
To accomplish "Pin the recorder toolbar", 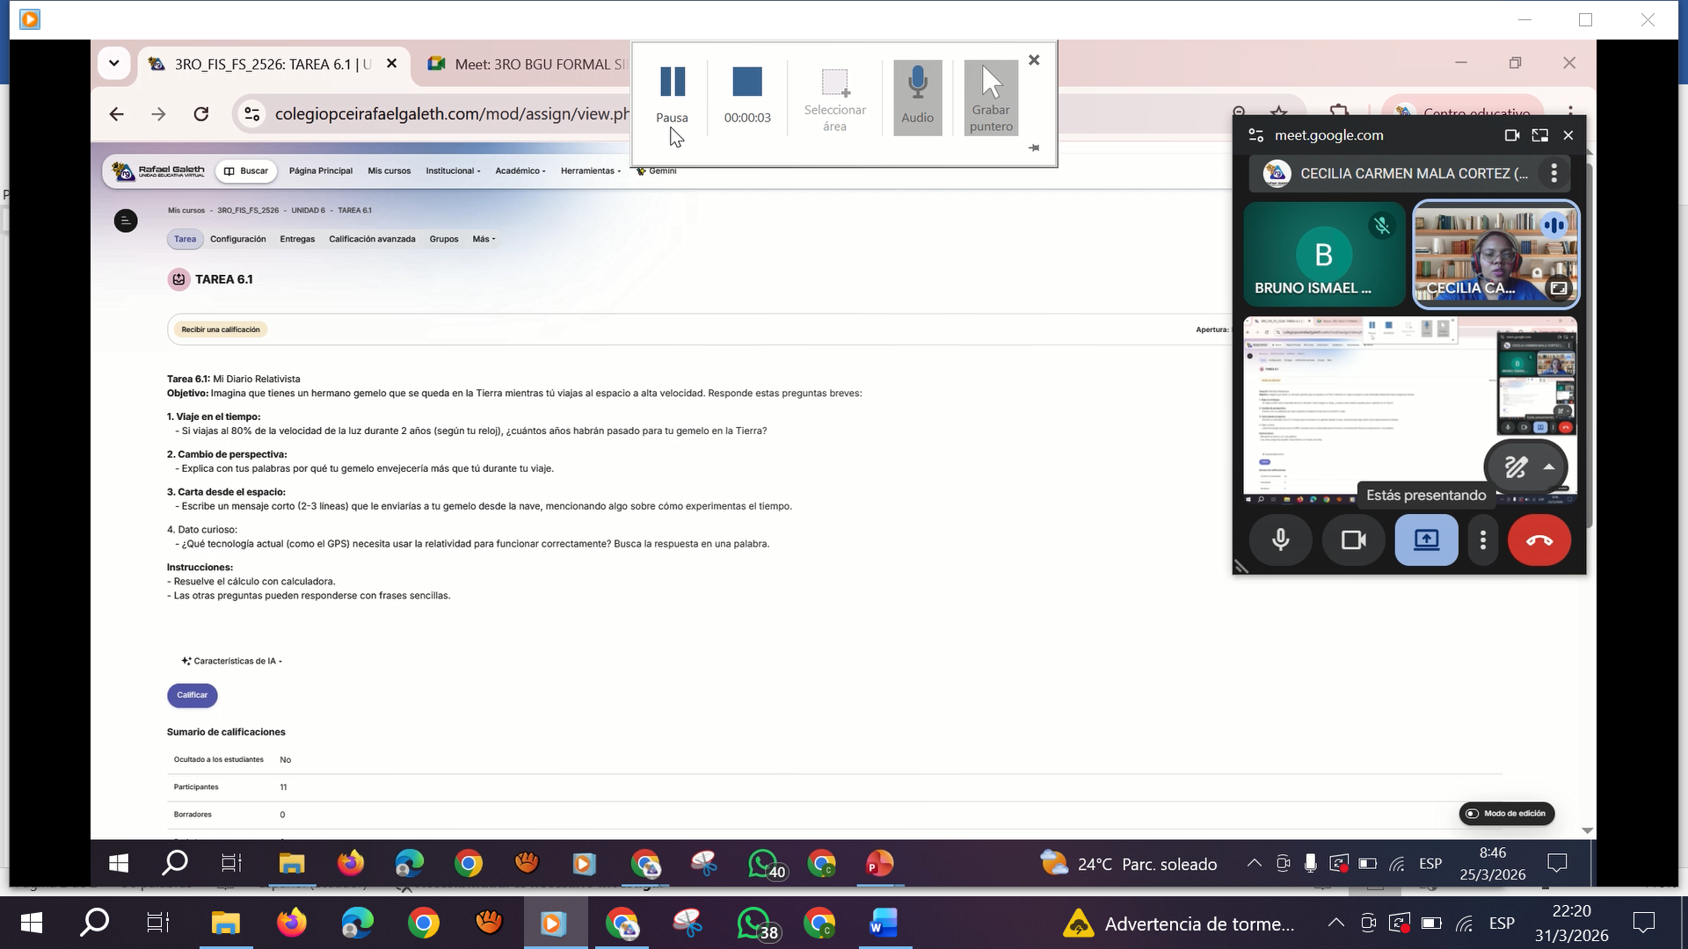I will (x=1034, y=149).
